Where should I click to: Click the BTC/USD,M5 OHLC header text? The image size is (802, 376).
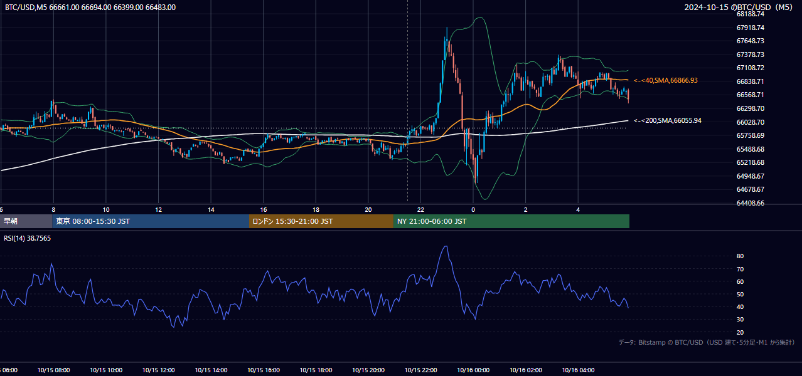[90, 8]
